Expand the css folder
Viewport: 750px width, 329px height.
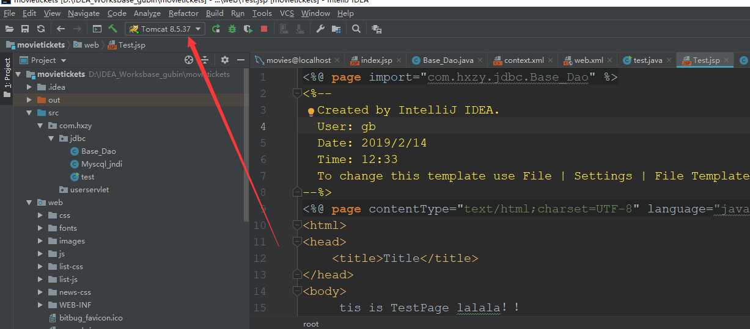point(40,215)
